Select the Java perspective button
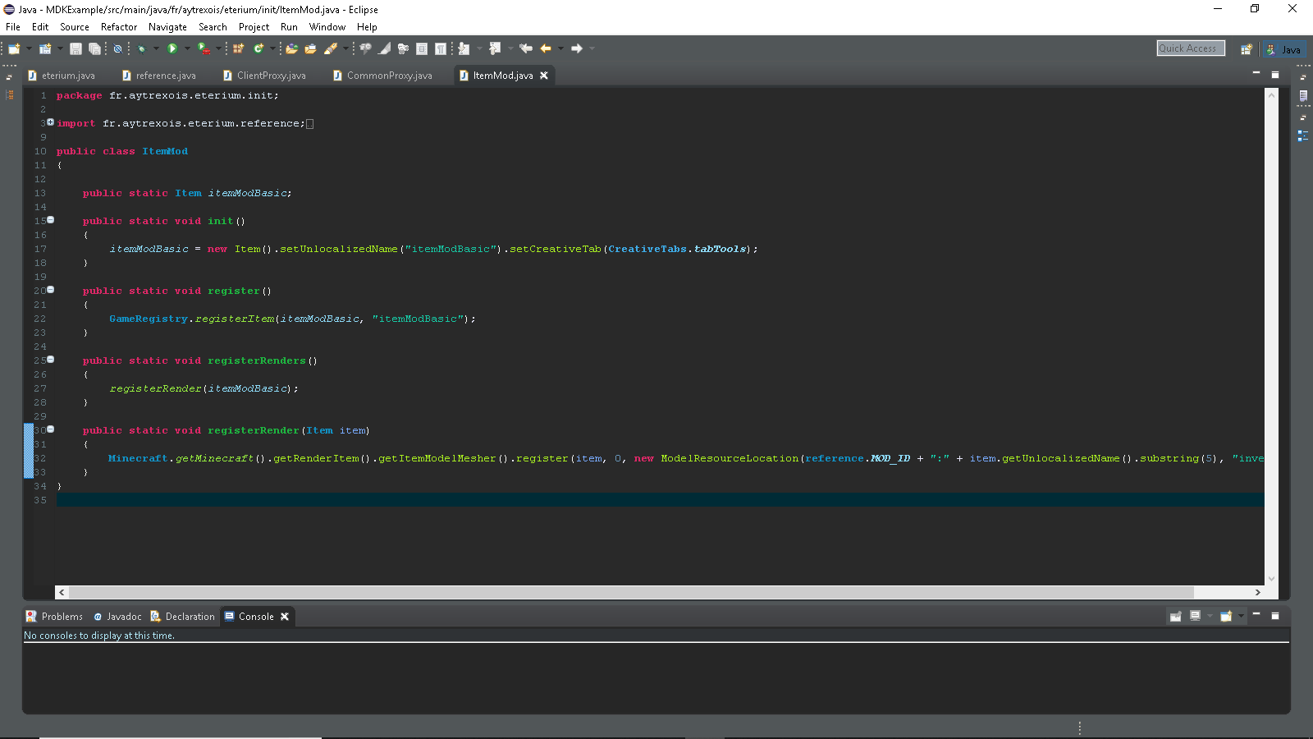 pyautogui.click(x=1283, y=49)
